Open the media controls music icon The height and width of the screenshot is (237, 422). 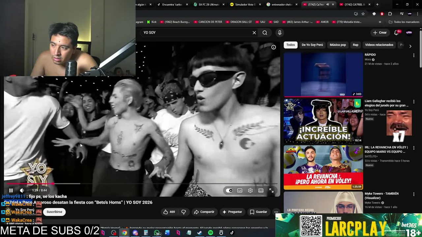point(401,14)
